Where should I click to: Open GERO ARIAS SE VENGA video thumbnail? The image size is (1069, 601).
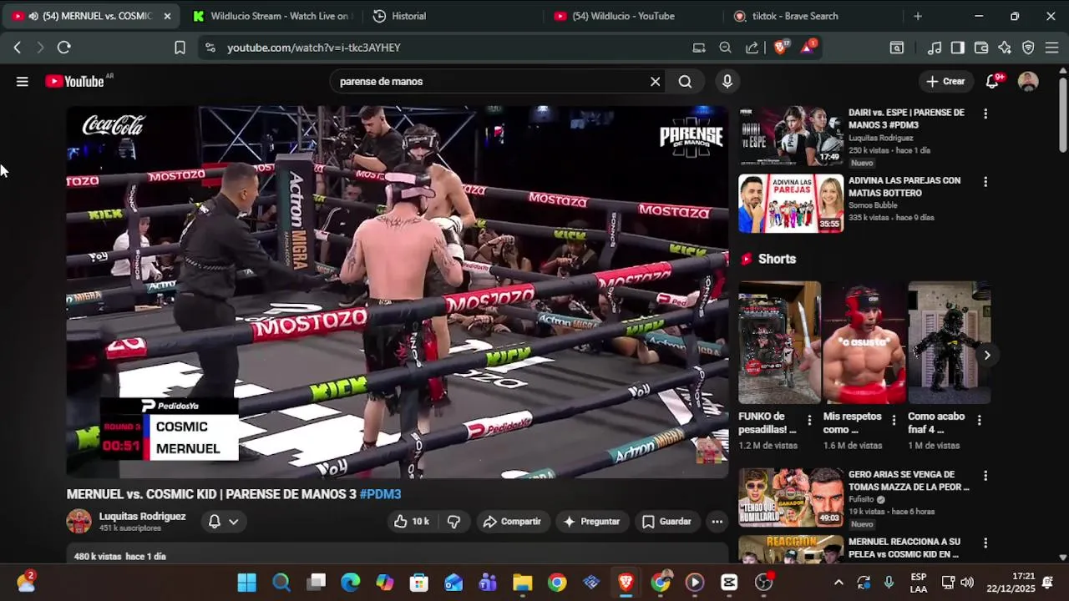click(x=791, y=498)
